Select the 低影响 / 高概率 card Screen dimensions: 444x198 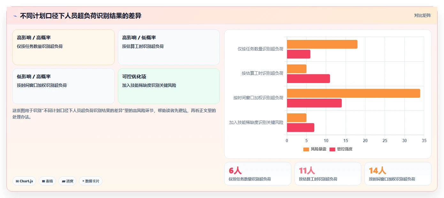point(64,86)
